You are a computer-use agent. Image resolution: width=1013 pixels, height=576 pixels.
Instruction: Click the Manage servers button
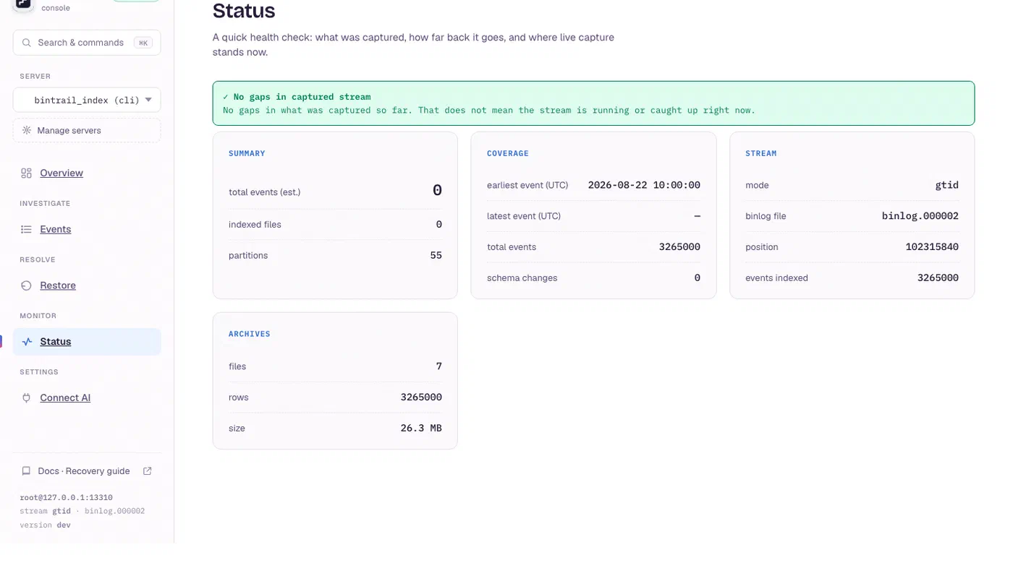click(x=87, y=131)
